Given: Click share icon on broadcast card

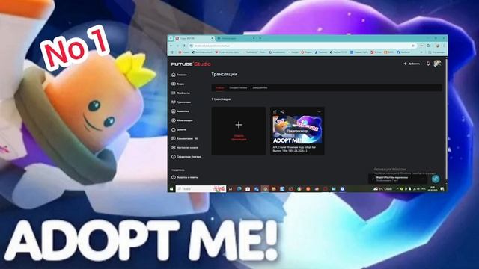Looking at the screenshot, I should coord(282,111).
